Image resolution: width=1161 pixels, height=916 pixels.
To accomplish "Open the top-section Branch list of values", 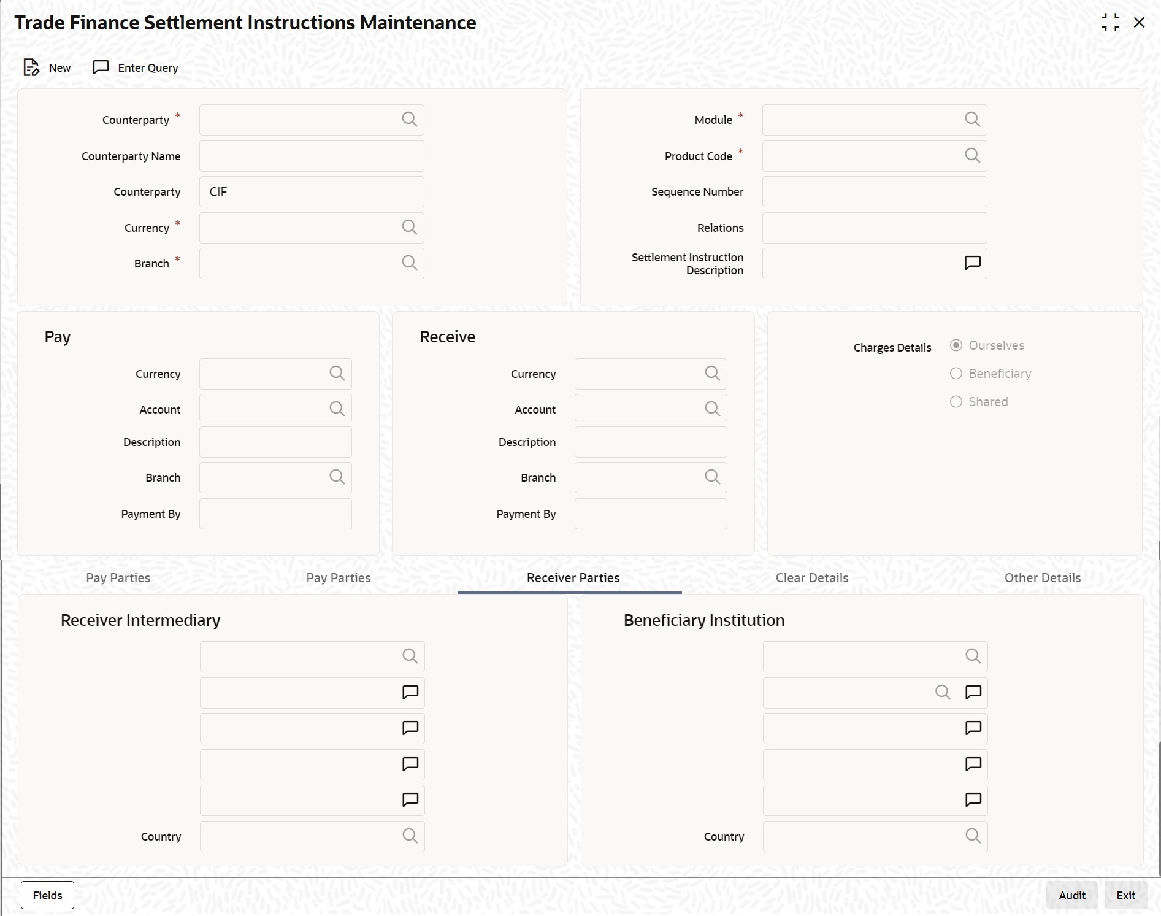I will click(x=409, y=263).
